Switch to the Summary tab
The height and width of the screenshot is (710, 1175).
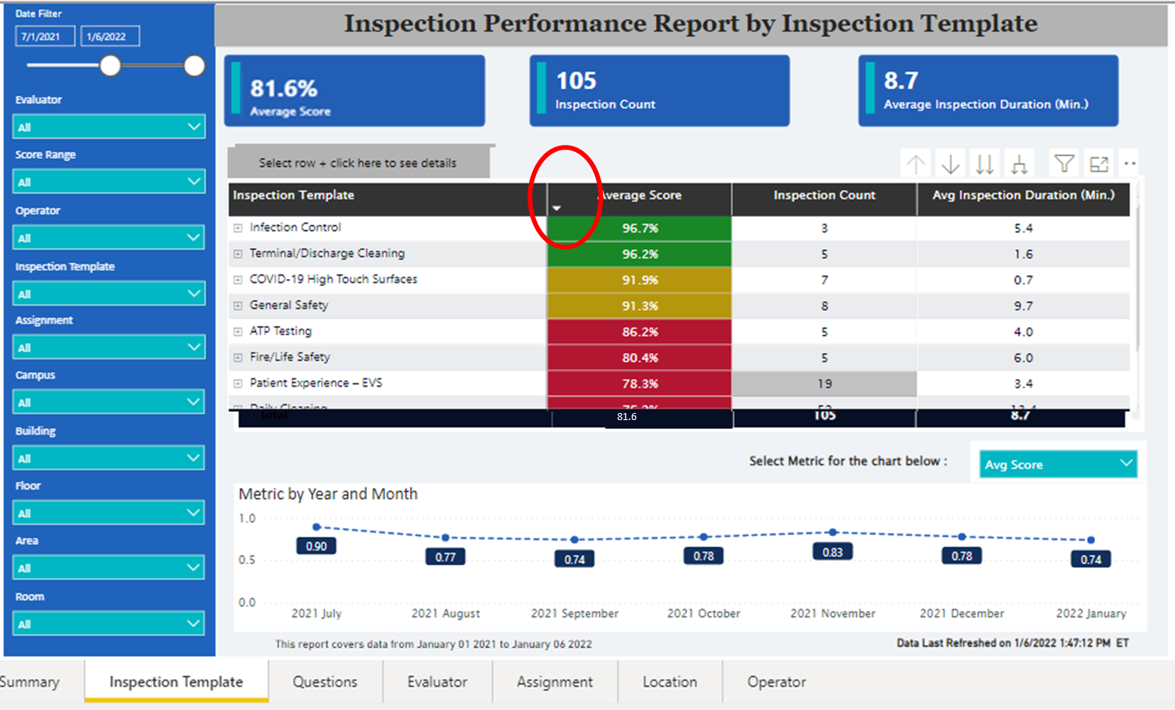pyautogui.click(x=30, y=681)
